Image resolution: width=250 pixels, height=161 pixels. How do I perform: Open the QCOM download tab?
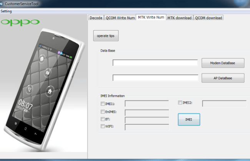point(208,18)
